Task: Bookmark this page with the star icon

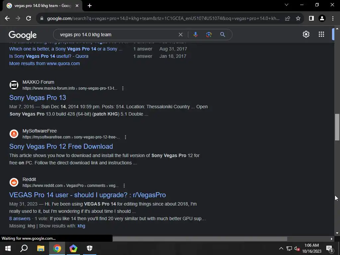Action: 298,19
